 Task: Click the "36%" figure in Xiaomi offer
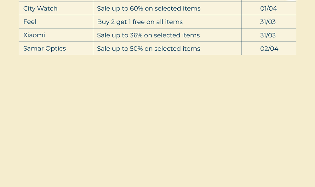(x=136, y=35)
